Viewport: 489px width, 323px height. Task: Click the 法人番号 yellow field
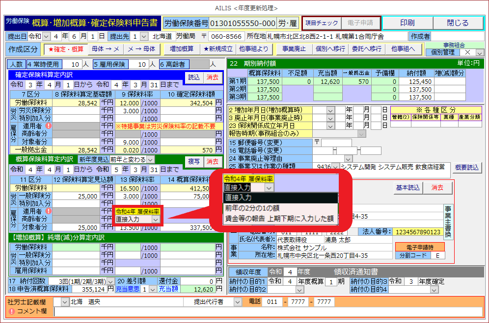418,232
